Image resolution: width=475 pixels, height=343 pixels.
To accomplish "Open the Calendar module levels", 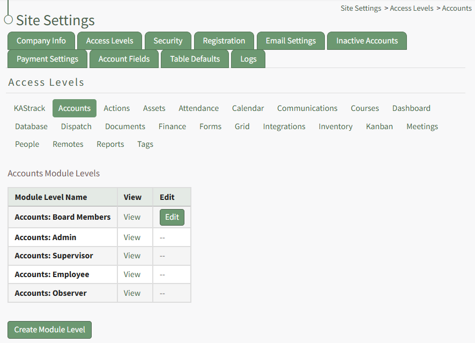I will 248,108.
